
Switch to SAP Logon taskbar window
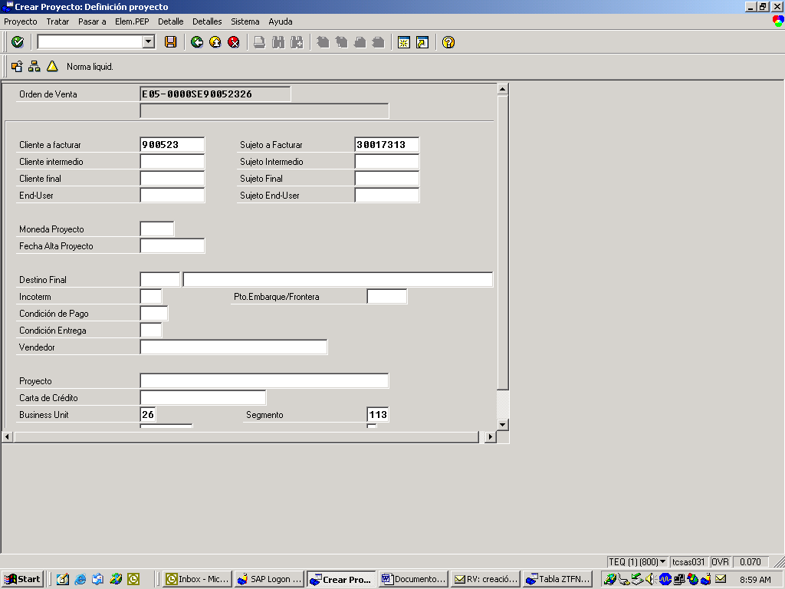[269, 579]
